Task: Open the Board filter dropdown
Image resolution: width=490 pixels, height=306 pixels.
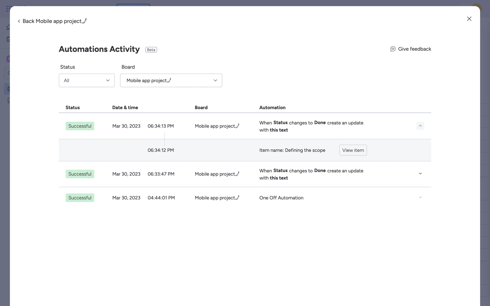Action: click(171, 81)
